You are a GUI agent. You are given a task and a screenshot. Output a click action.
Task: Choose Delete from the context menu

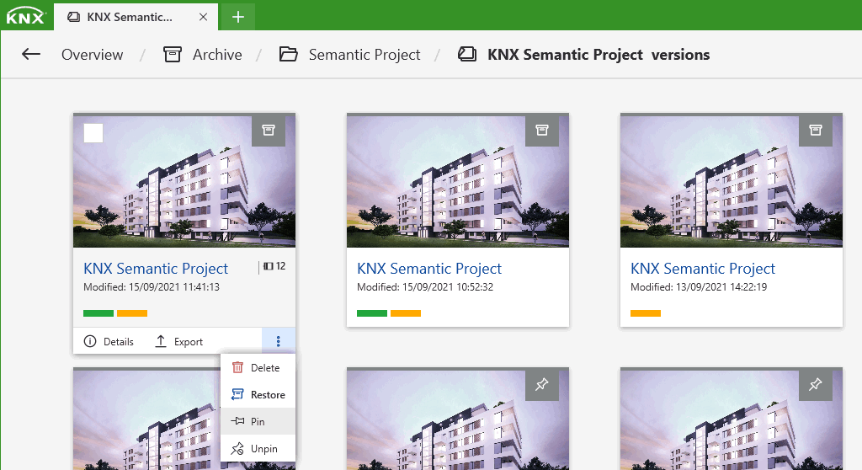click(258, 367)
